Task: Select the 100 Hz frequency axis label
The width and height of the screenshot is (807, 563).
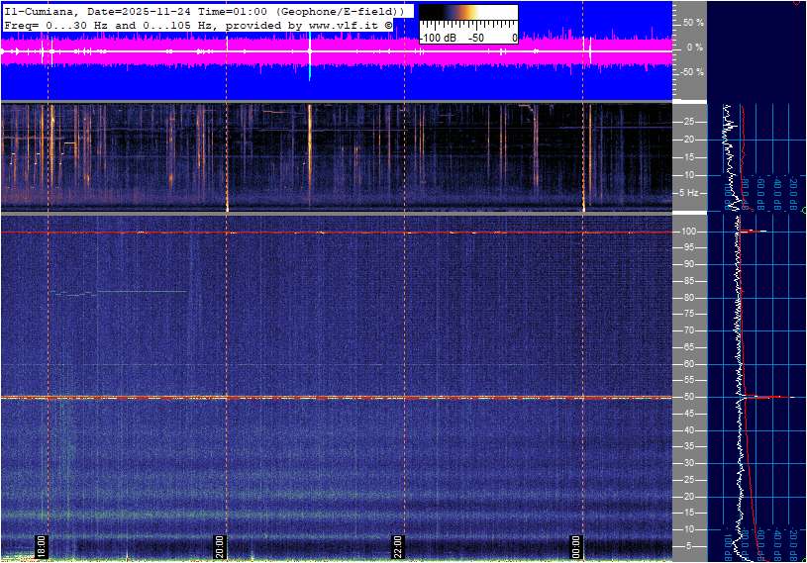Action: tap(690, 232)
